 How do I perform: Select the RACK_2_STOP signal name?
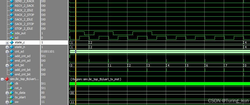[x=24, y=15]
